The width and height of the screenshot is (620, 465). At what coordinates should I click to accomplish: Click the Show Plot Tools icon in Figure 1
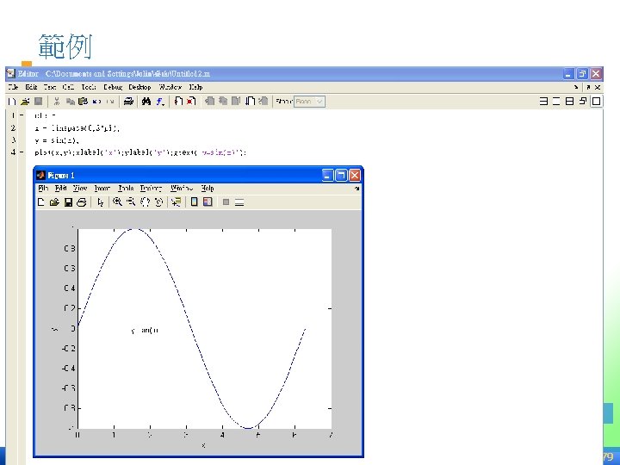coord(239,202)
